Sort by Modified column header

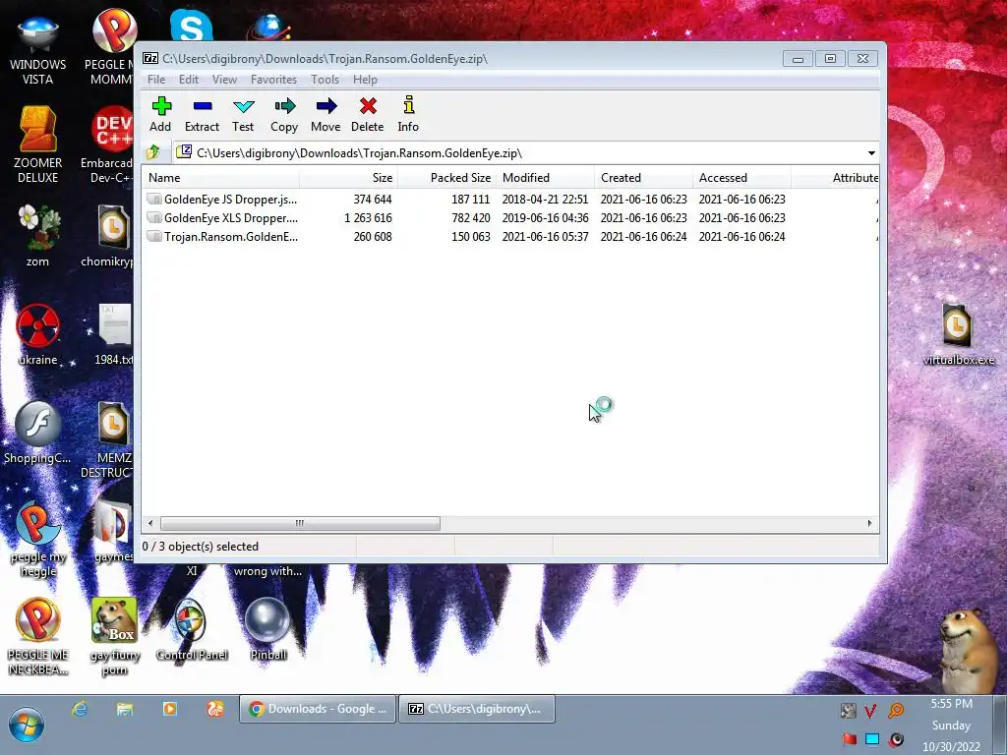(545, 178)
